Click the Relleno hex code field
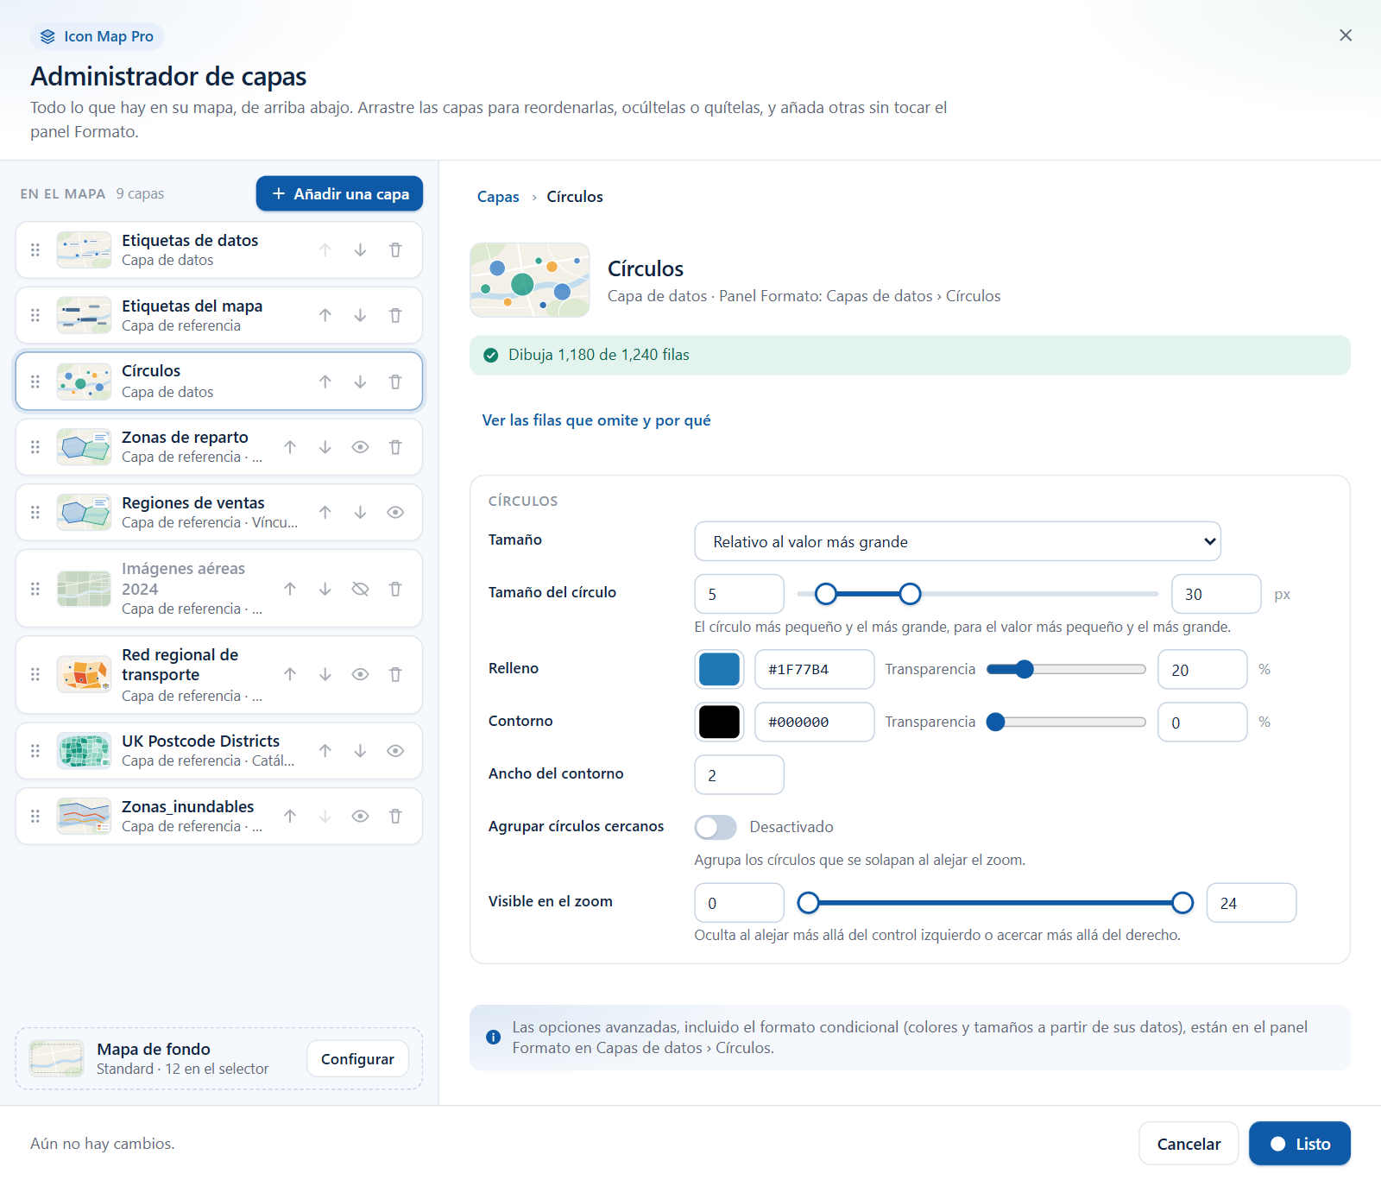 [x=814, y=669]
